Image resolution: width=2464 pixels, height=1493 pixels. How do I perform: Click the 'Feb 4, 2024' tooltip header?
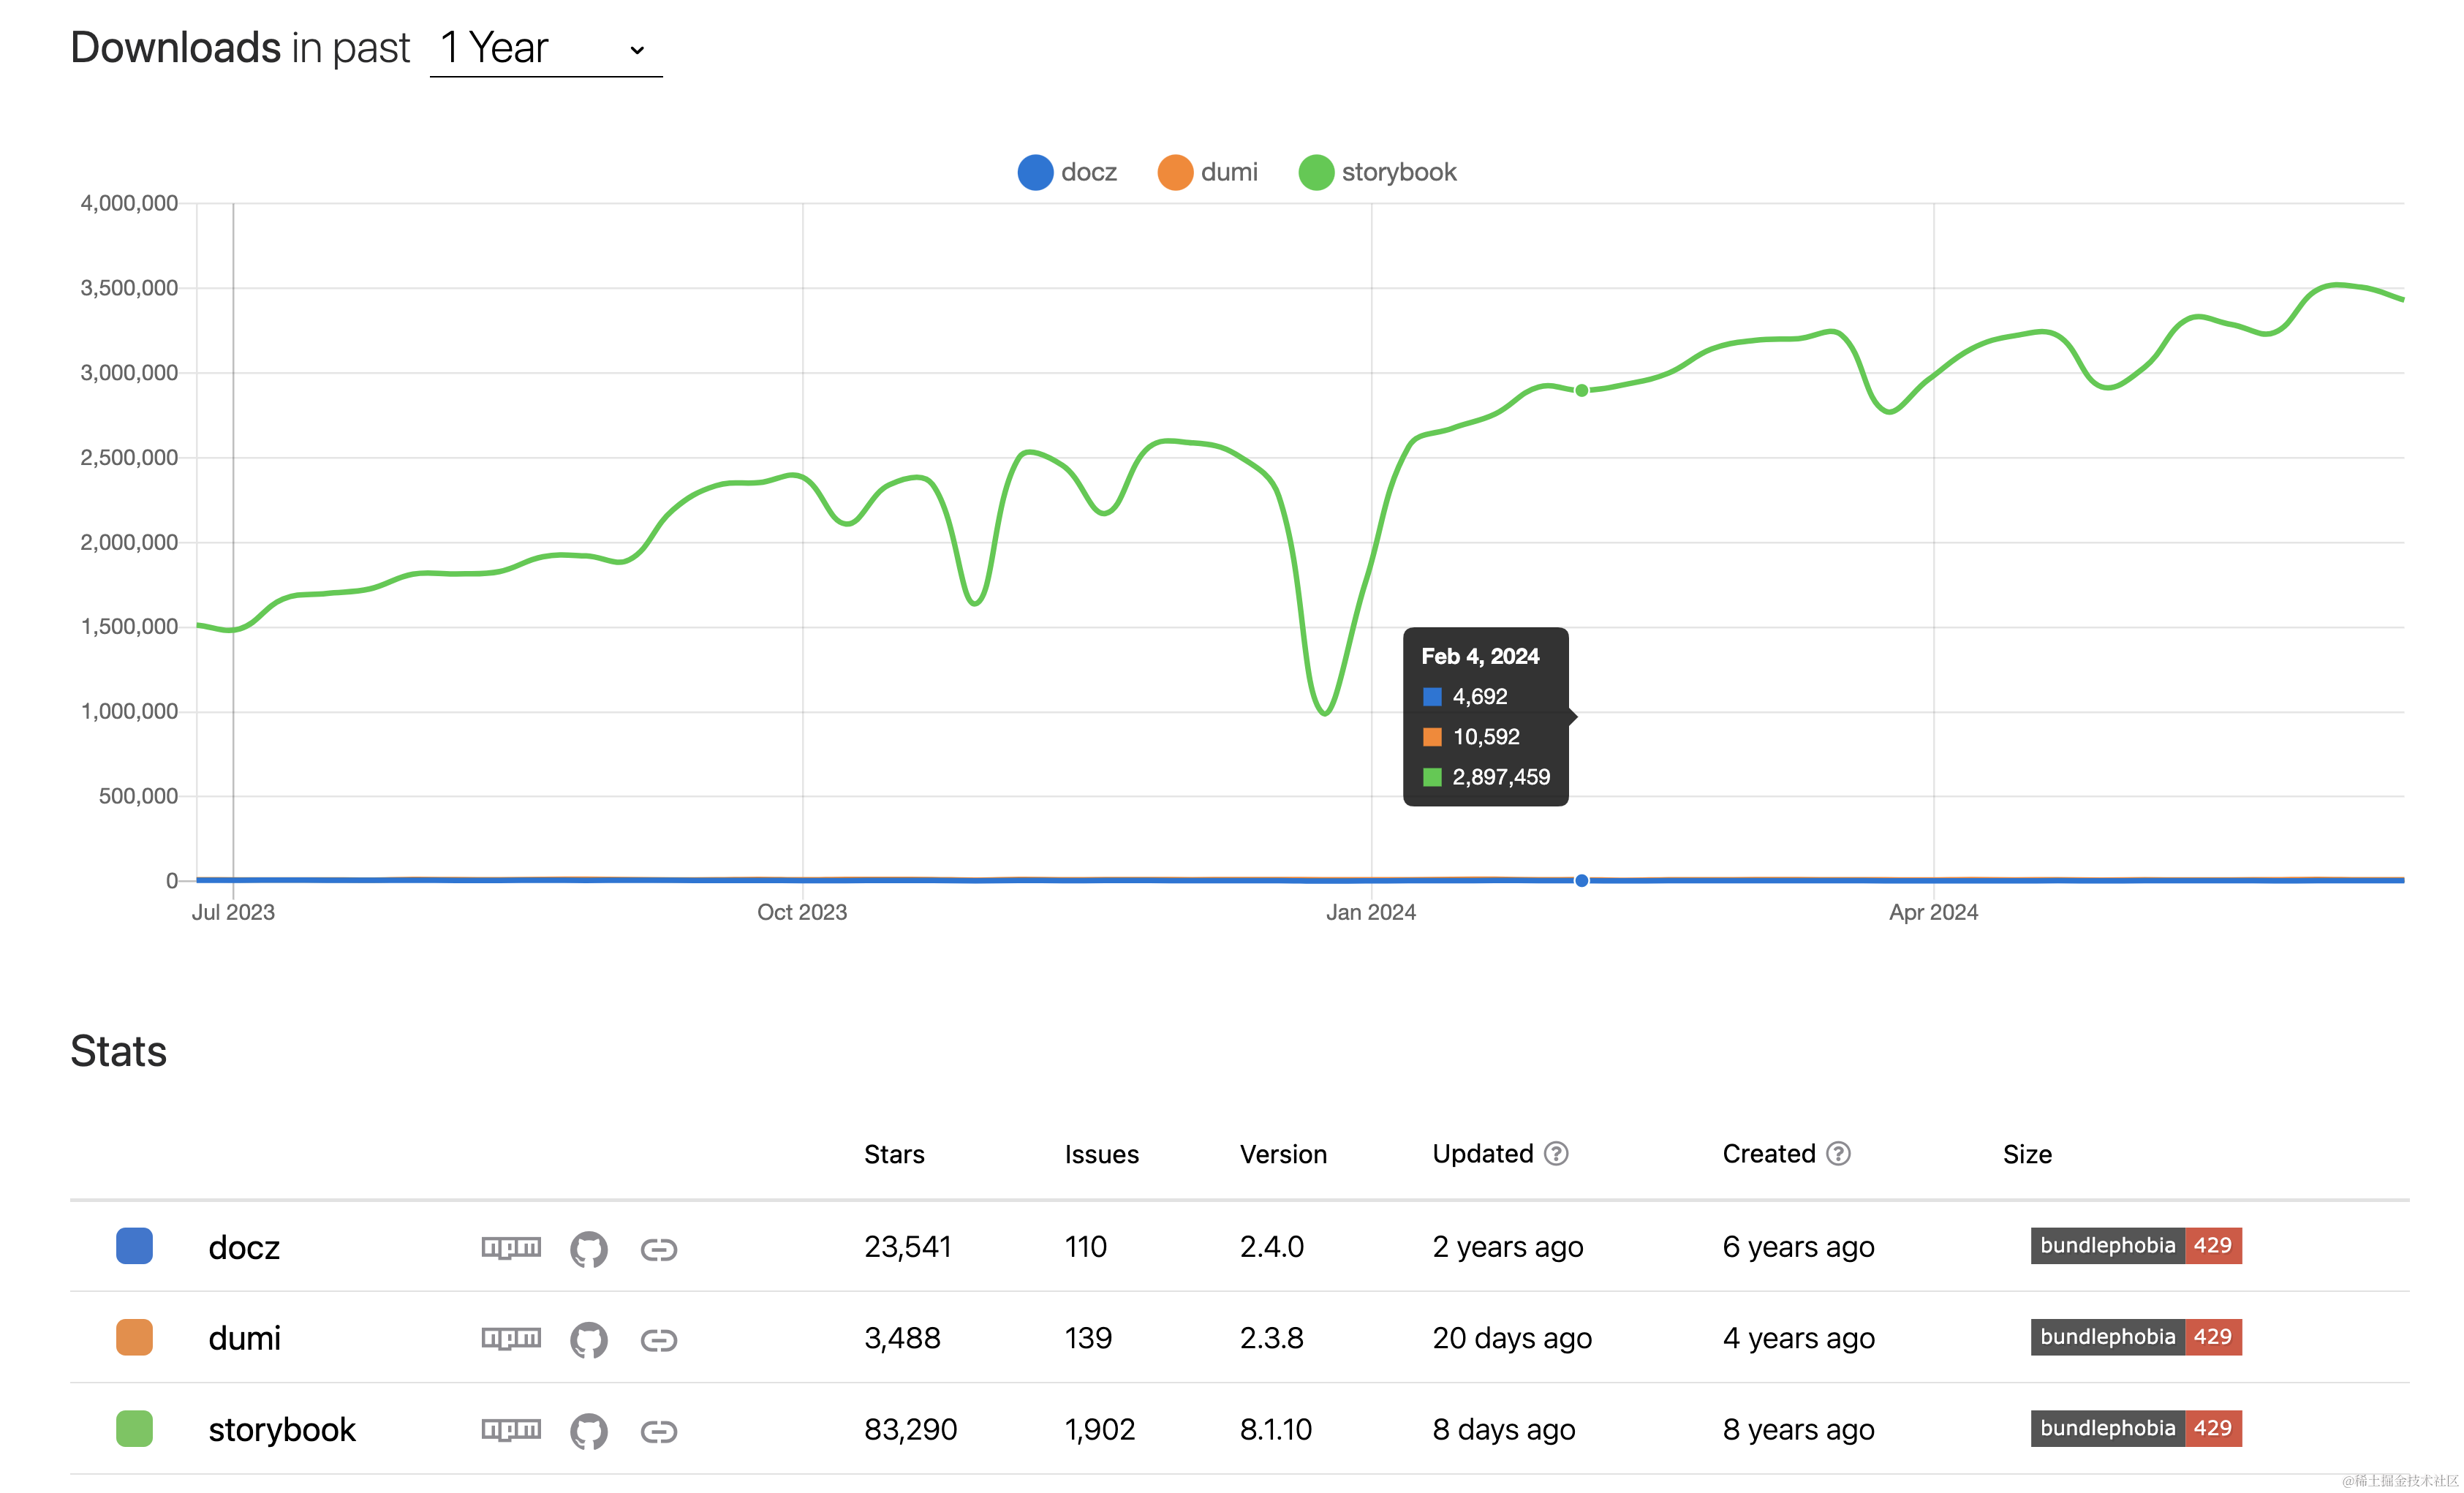pyautogui.click(x=1480, y=657)
